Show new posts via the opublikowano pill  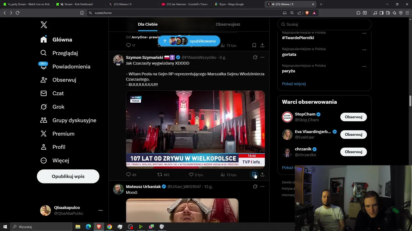[x=189, y=41]
